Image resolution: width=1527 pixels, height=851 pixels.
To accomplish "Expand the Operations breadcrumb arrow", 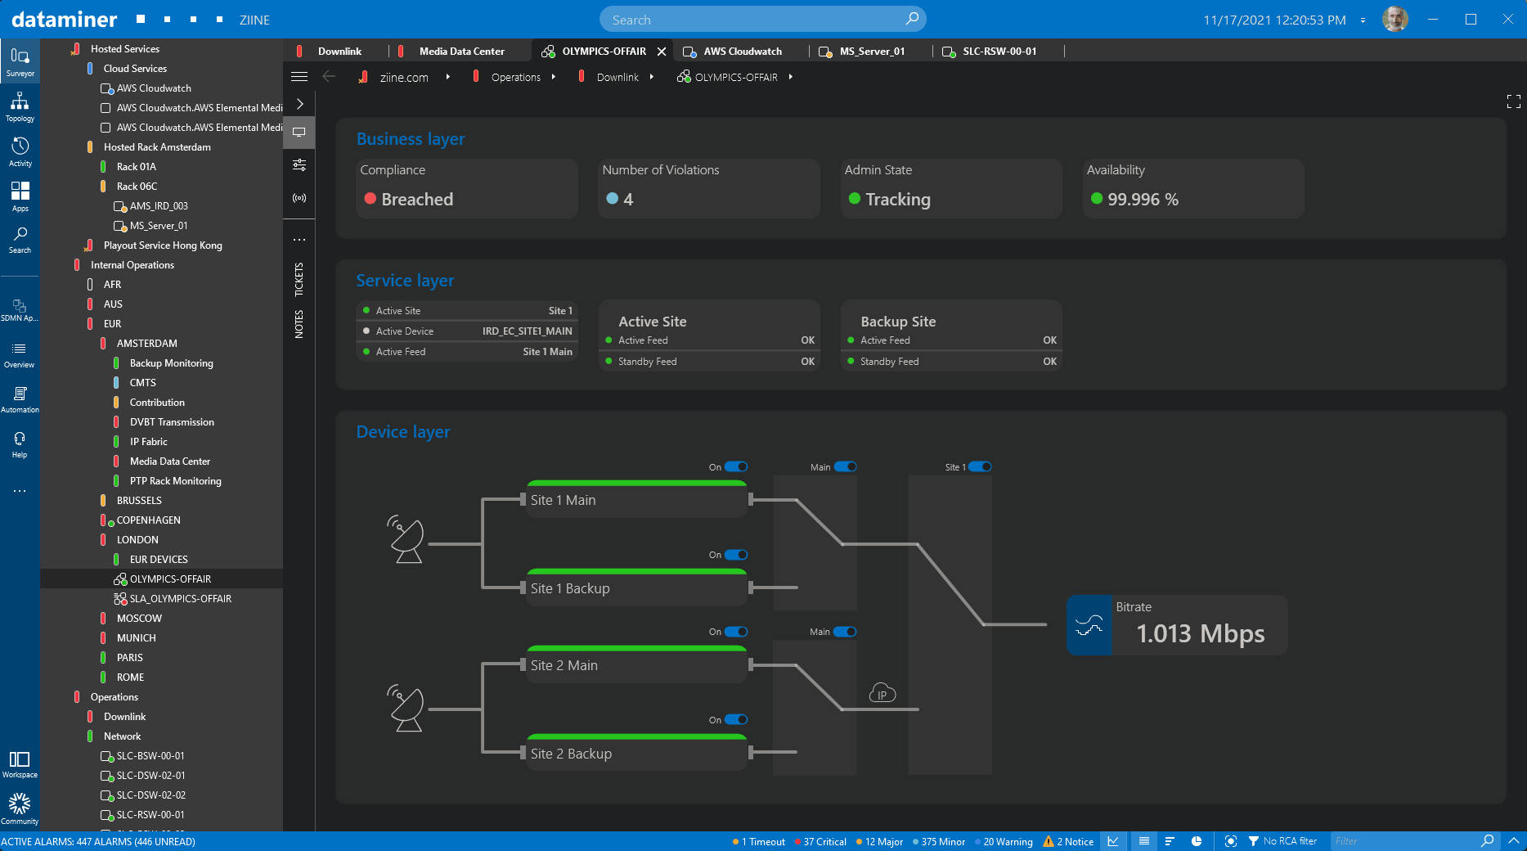I will [554, 77].
